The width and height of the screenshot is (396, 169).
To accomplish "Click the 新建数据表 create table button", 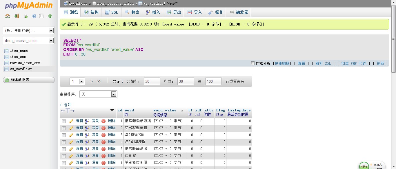I will point(29,80).
